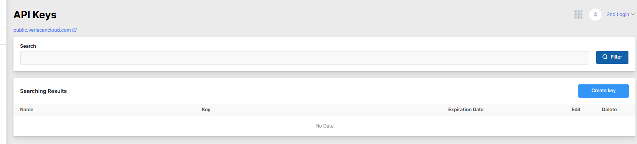637x144 pixels.
Task: Apply the search with the Filter button
Action: pos(612,57)
